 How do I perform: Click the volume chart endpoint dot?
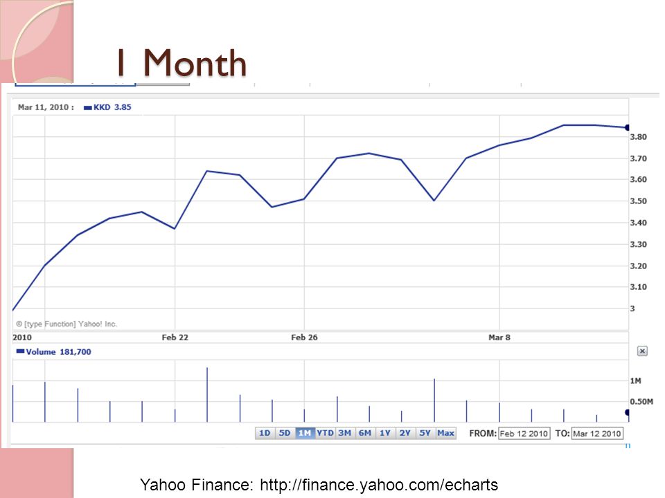pyautogui.click(x=628, y=412)
